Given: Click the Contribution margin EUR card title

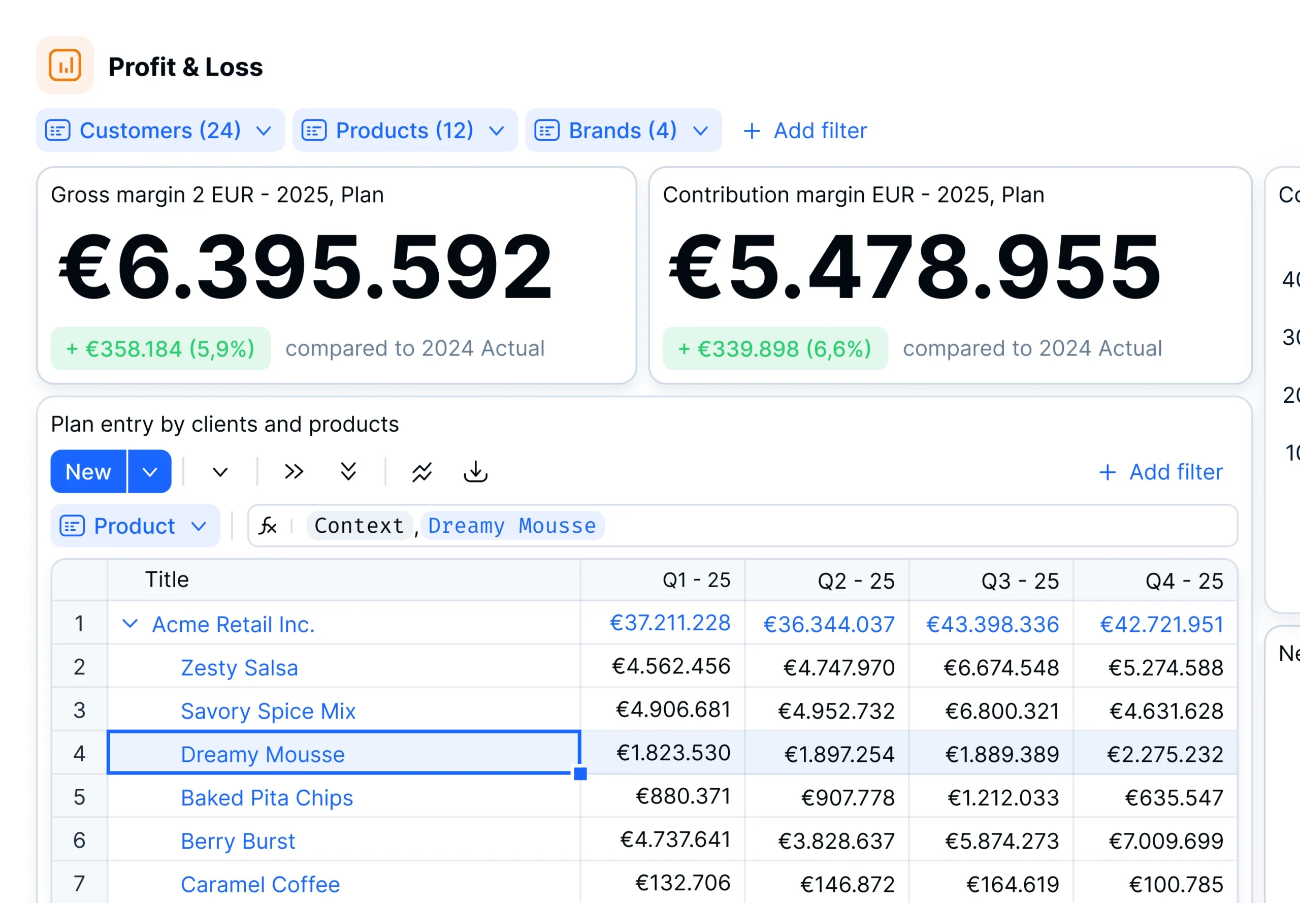Looking at the screenshot, I should tap(854, 195).
